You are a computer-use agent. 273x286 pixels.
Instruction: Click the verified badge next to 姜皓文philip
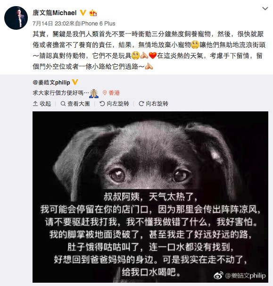75,82
